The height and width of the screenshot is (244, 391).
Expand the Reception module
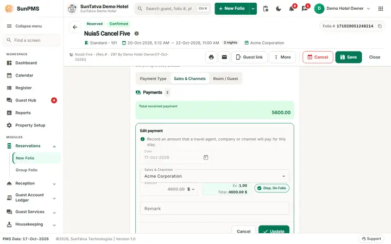click(x=31, y=183)
